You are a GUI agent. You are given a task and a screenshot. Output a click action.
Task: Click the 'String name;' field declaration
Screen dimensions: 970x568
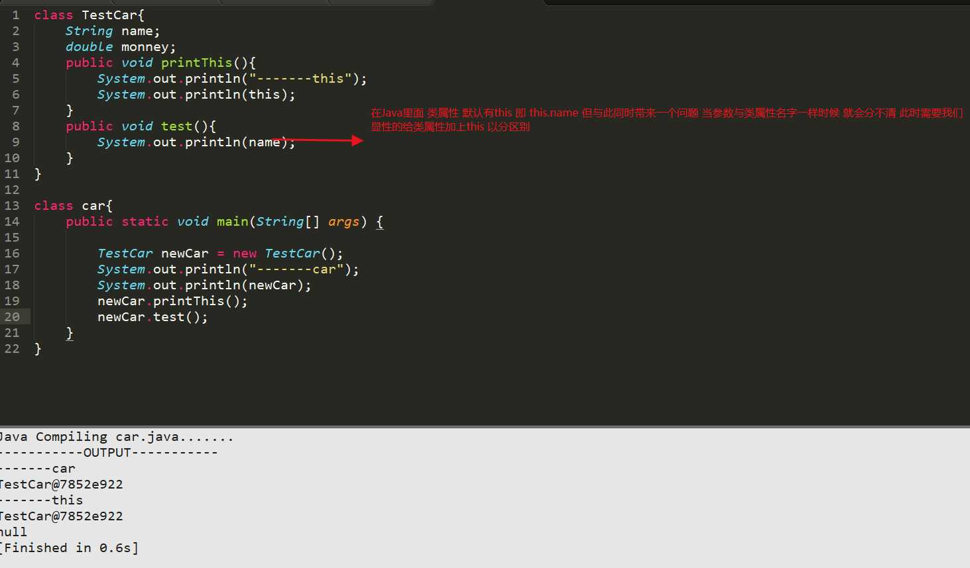[113, 31]
